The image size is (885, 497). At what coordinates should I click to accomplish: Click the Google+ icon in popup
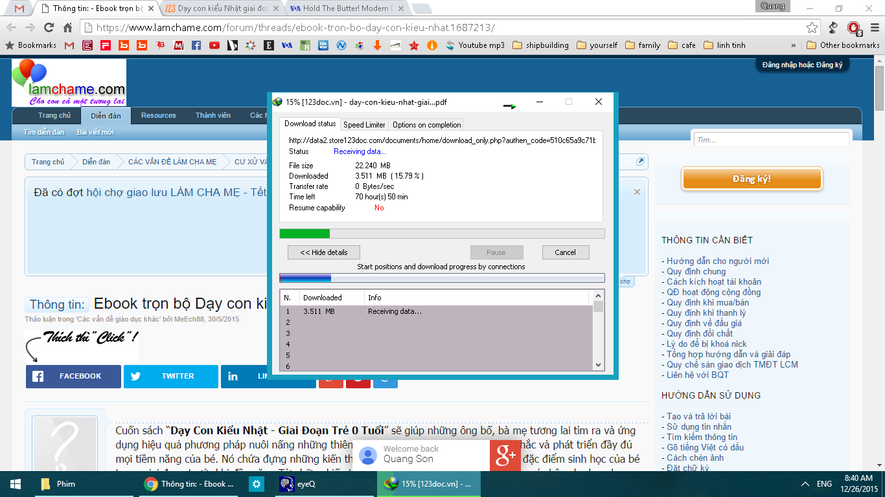point(505,456)
